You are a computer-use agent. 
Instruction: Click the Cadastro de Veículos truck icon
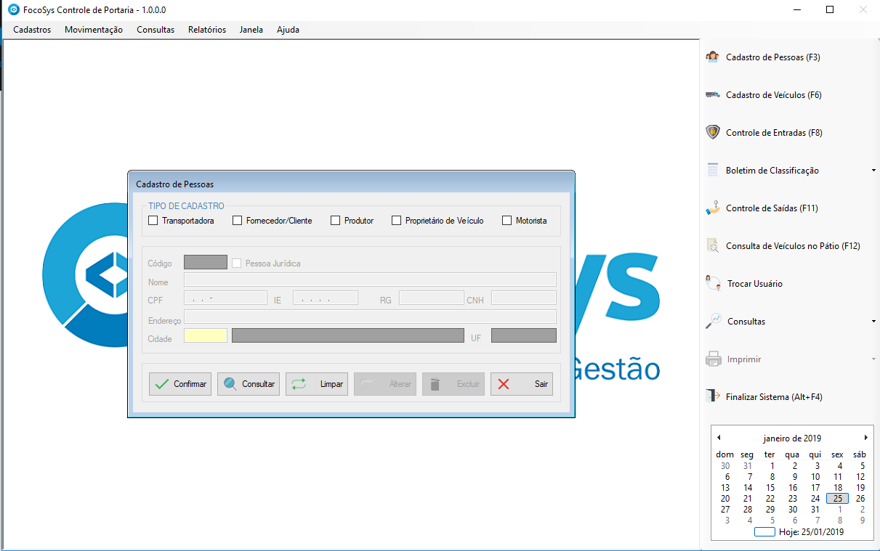(x=713, y=95)
